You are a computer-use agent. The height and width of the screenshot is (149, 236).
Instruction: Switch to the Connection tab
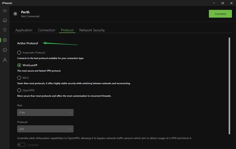(x=47, y=30)
